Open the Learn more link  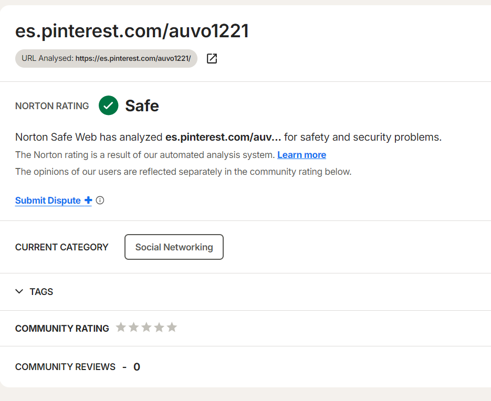(301, 155)
